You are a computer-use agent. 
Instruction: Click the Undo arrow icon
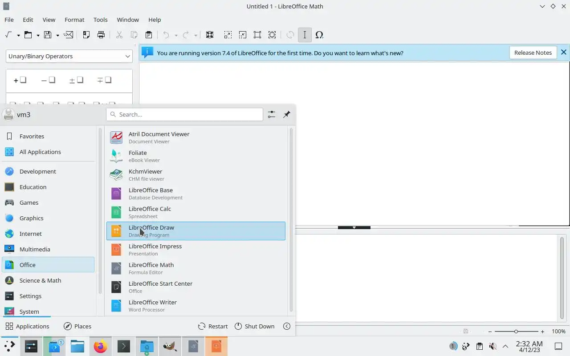166,35
